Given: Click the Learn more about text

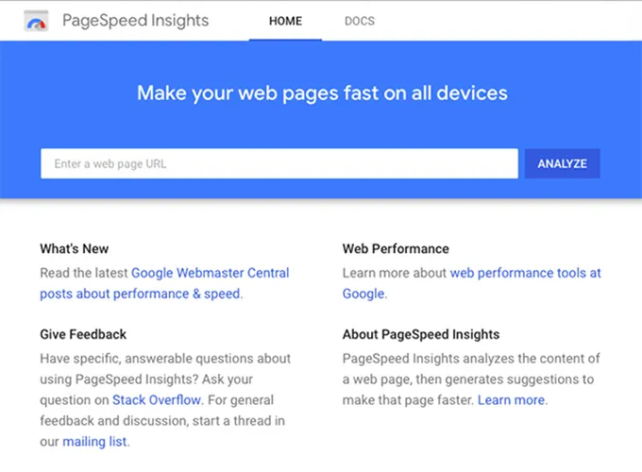Looking at the screenshot, I should point(395,273).
